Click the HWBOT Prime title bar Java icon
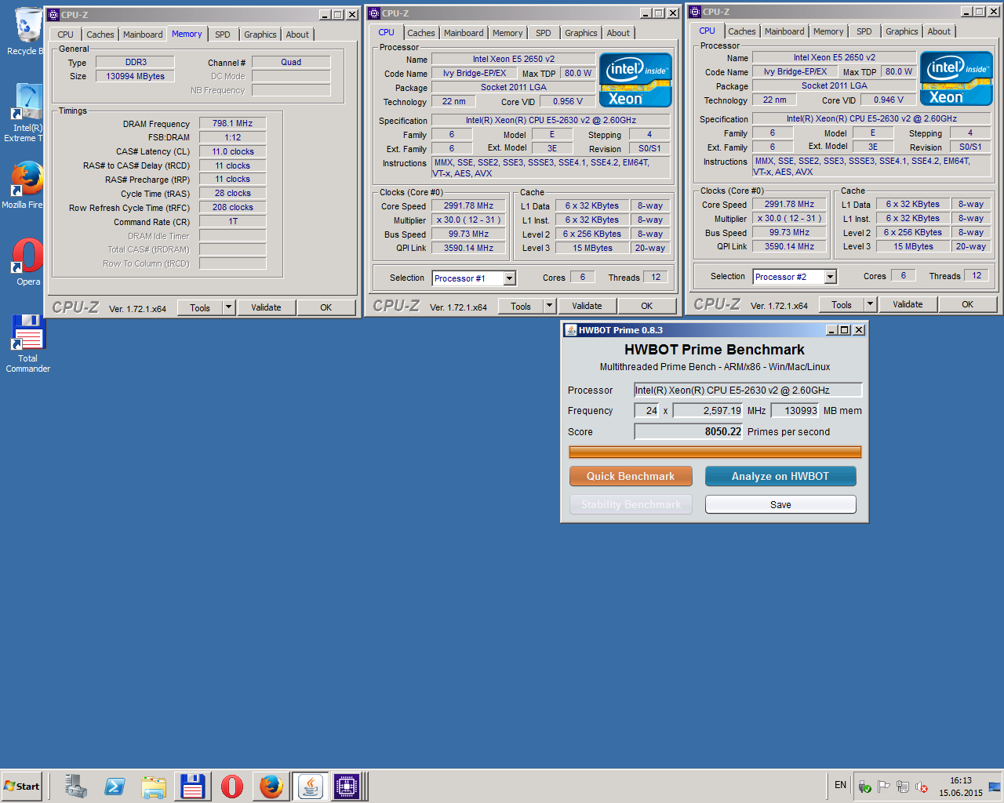1004x803 pixels. pyautogui.click(x=571, y=330)
